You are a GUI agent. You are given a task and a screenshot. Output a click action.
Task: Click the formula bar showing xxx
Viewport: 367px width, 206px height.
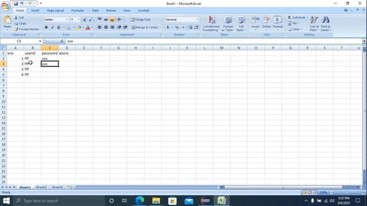pos(214,41)
